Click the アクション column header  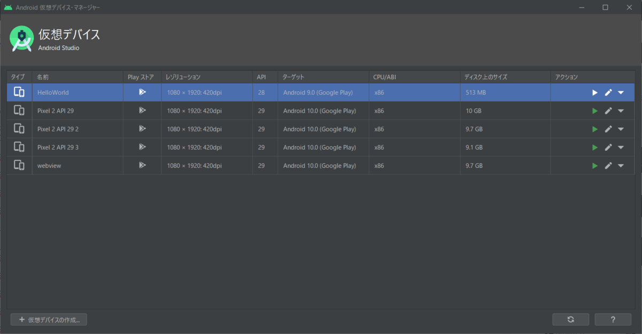(593, 77)
